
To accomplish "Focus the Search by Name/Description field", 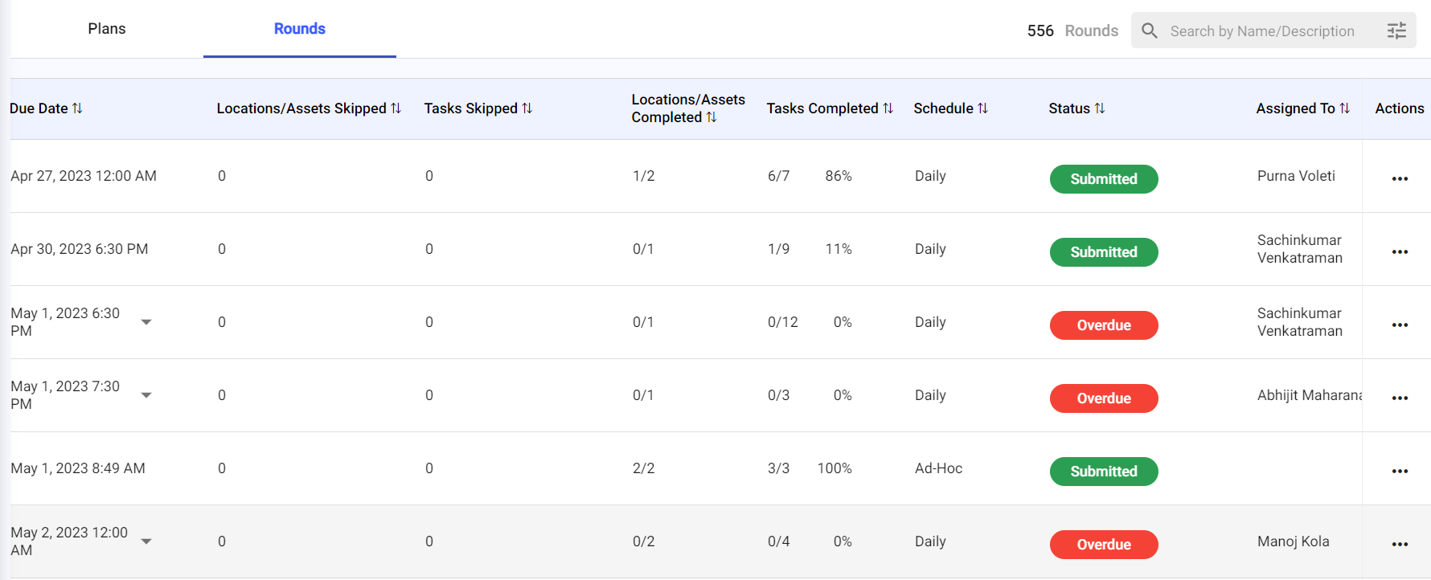I will tap(1262, 31).
